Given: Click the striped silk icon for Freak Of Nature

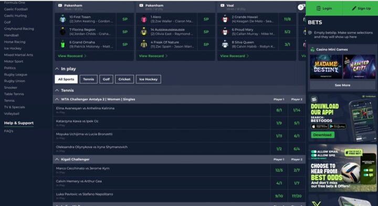Looking at the screenshot, I should pyautogui.click(x=144, y=44).
